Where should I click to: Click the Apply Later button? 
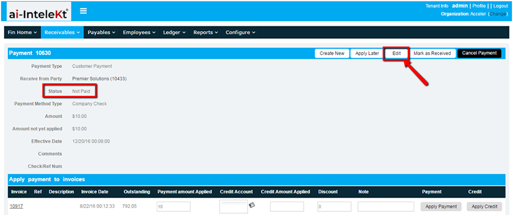coord(367,54)
